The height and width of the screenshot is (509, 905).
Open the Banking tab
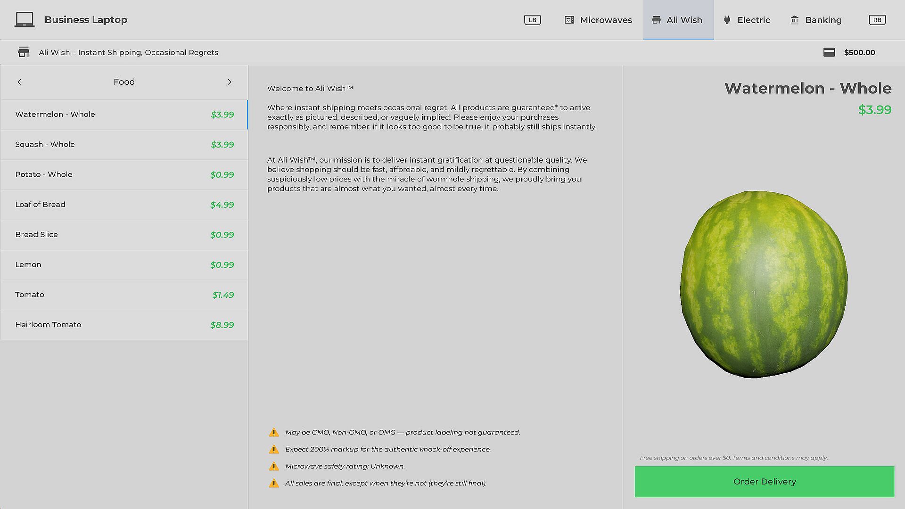[x=816, y=20]
